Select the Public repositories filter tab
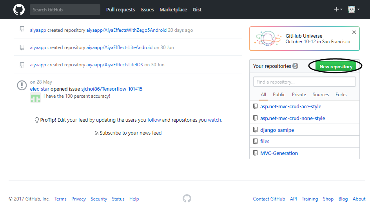370x206 pixels. point(279,95)
